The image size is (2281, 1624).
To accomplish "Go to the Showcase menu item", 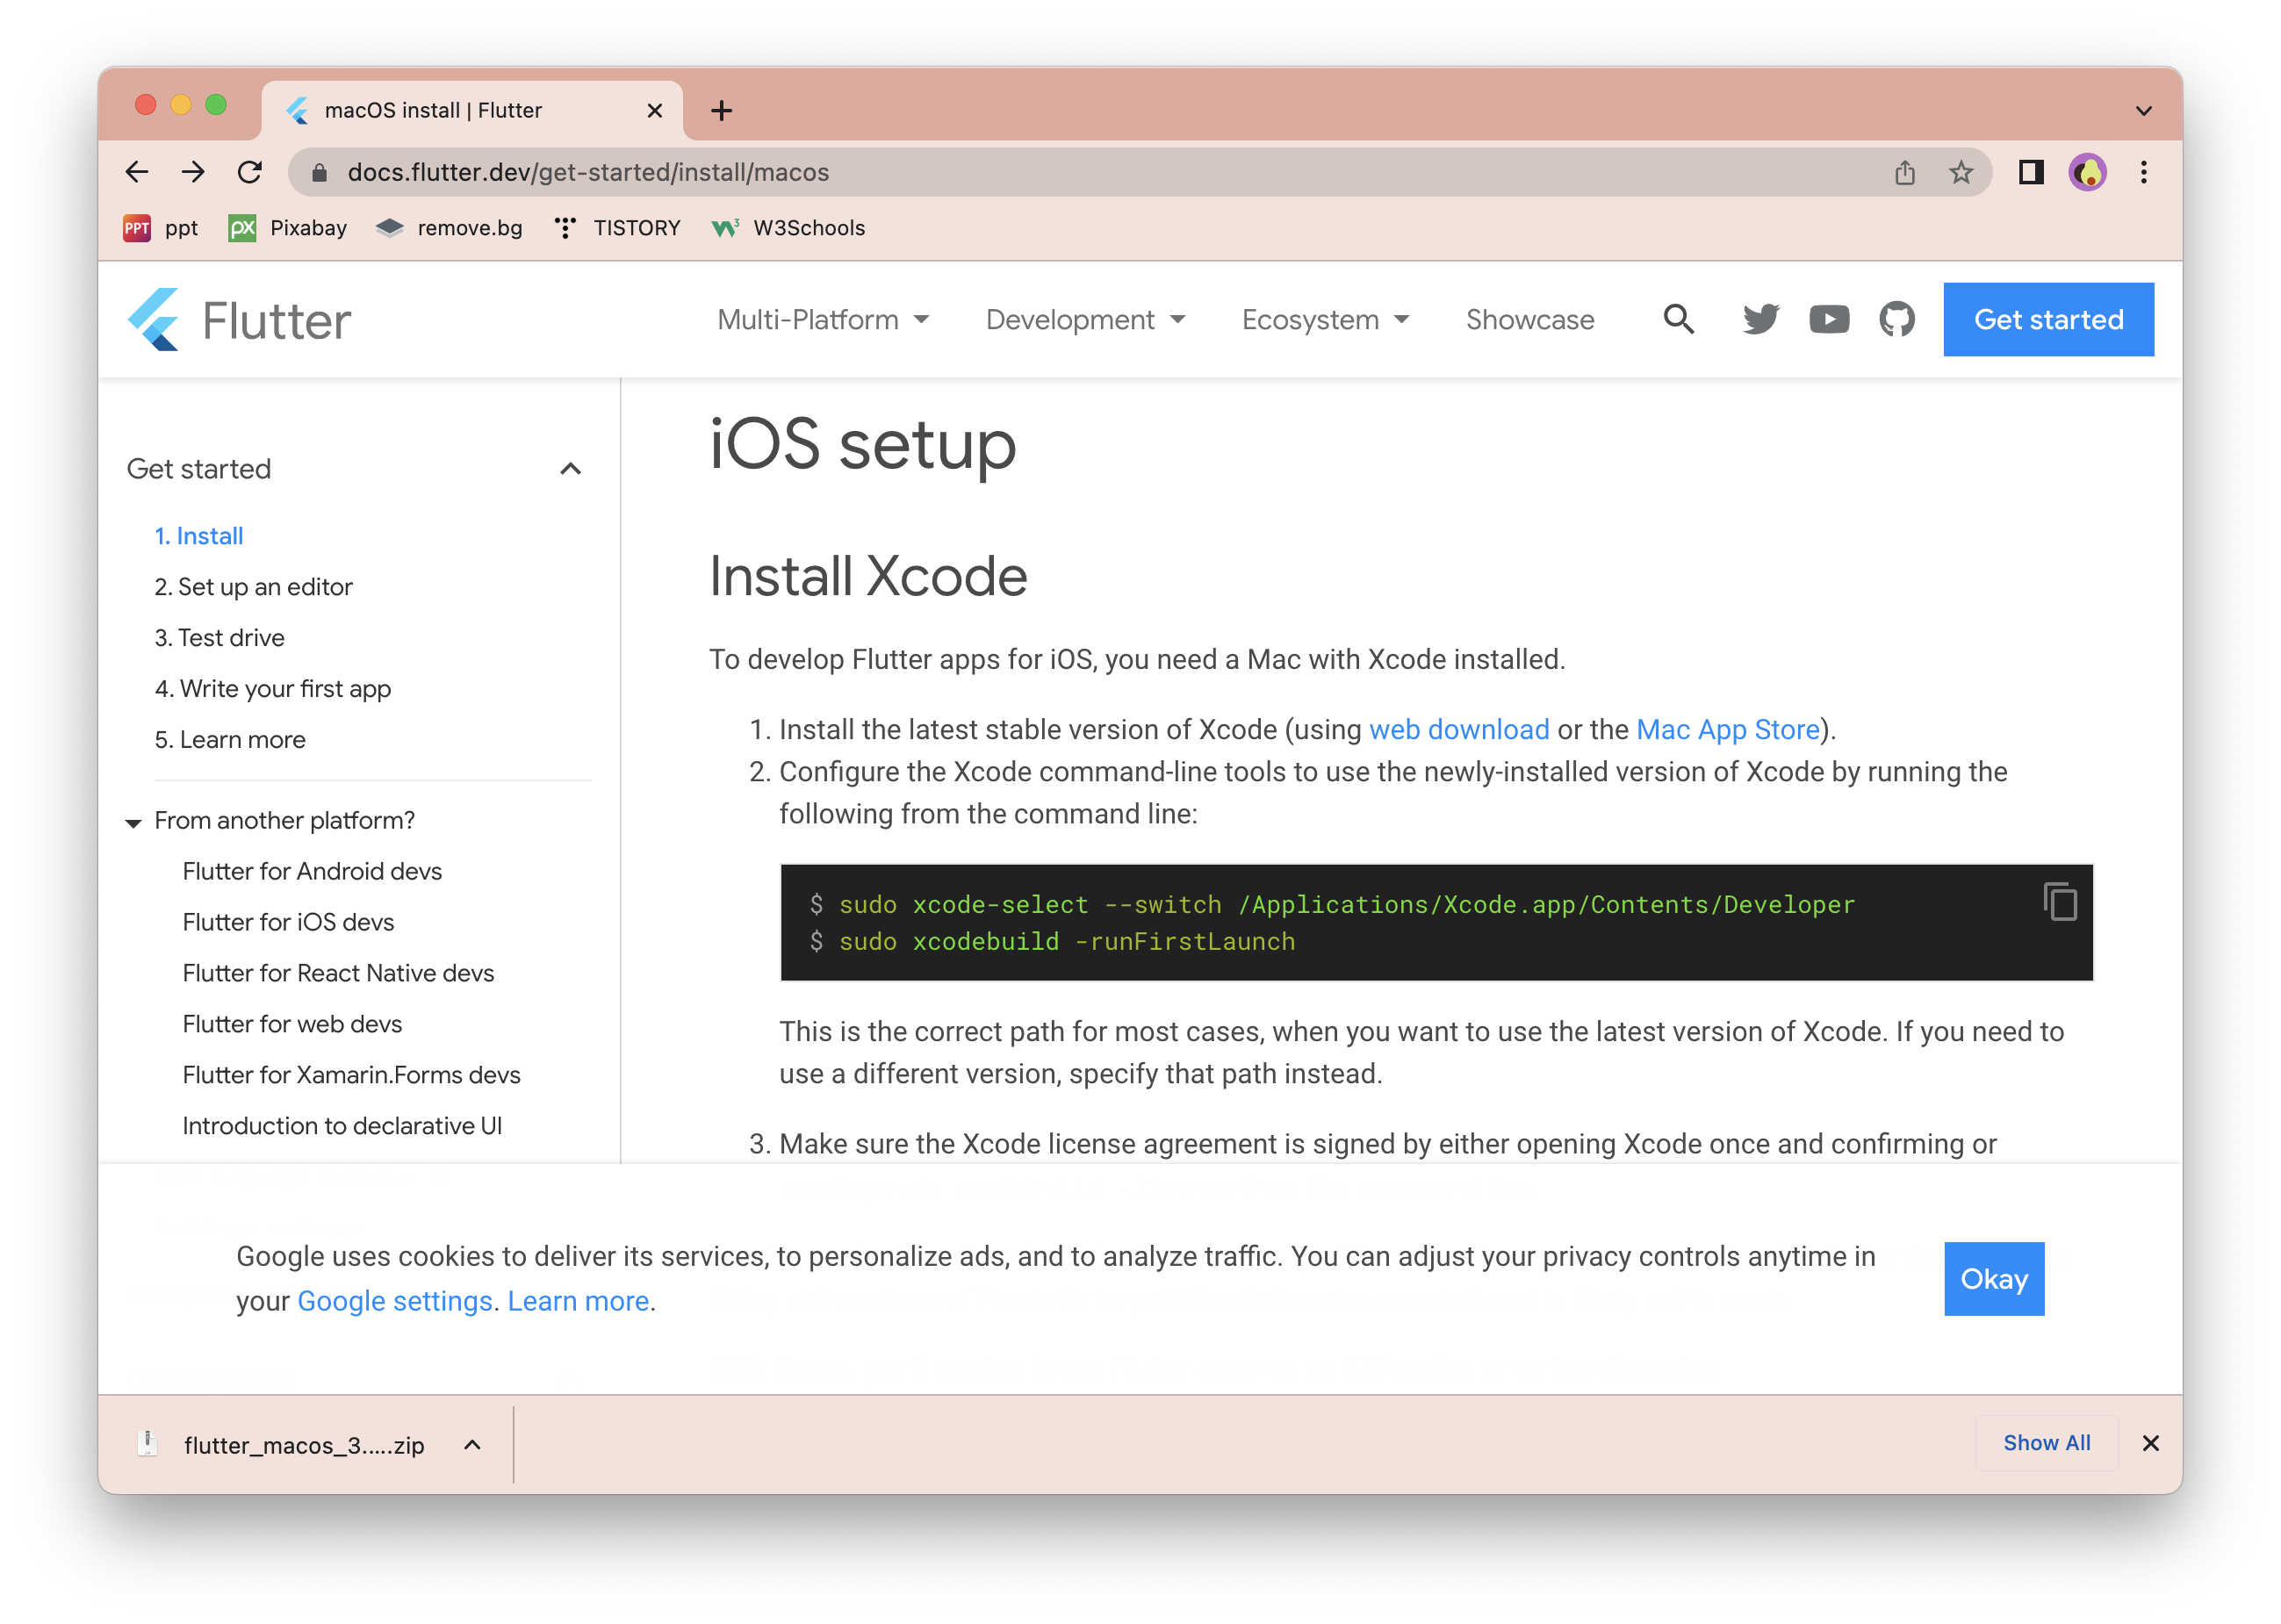I will point(1529,320).
